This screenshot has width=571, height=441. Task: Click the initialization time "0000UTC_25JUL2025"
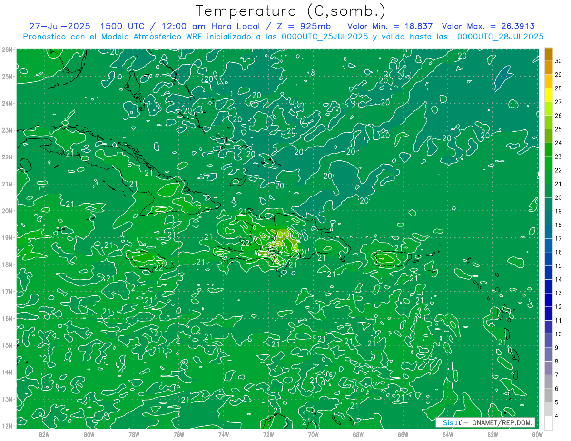[325, 36]
